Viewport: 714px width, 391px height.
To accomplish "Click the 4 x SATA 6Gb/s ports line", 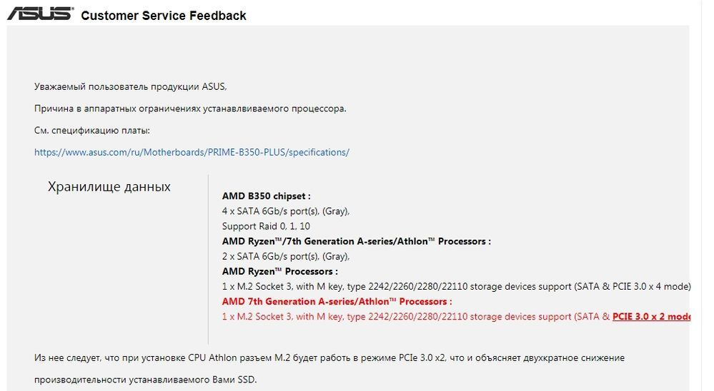I will tap(285, 211).
